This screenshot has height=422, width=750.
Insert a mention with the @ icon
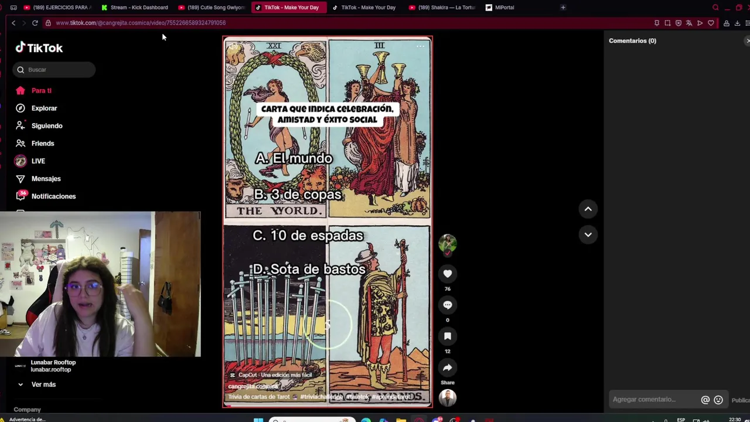coord(705,400)
